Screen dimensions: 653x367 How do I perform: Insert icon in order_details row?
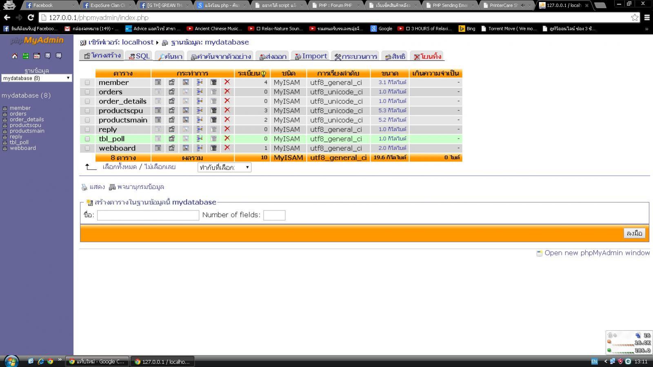[200, 101]
